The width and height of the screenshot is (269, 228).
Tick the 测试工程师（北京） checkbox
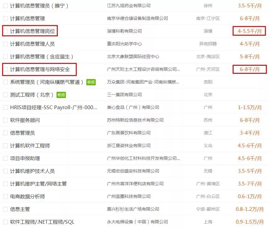click(6, 95)
